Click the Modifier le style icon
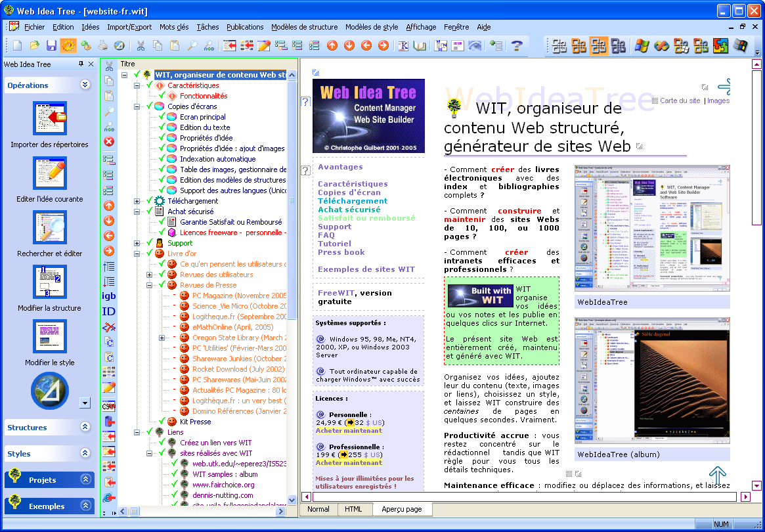This screenshot has height=532, width=765. [x=49, y=336]
